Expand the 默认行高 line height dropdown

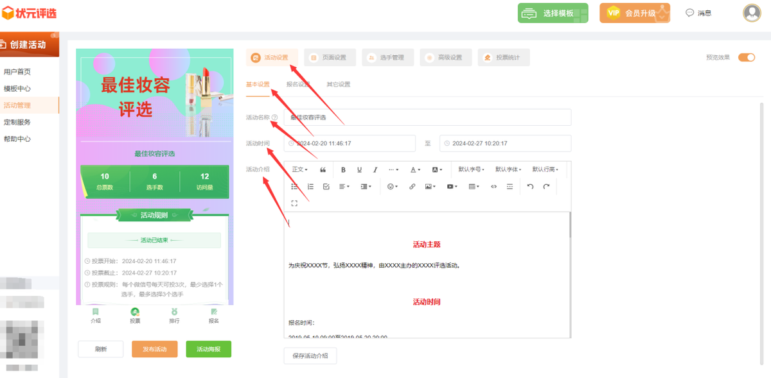[545, 170]
